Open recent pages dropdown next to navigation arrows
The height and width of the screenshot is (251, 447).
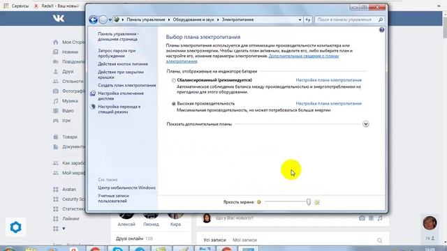click(x=110, y=20)
